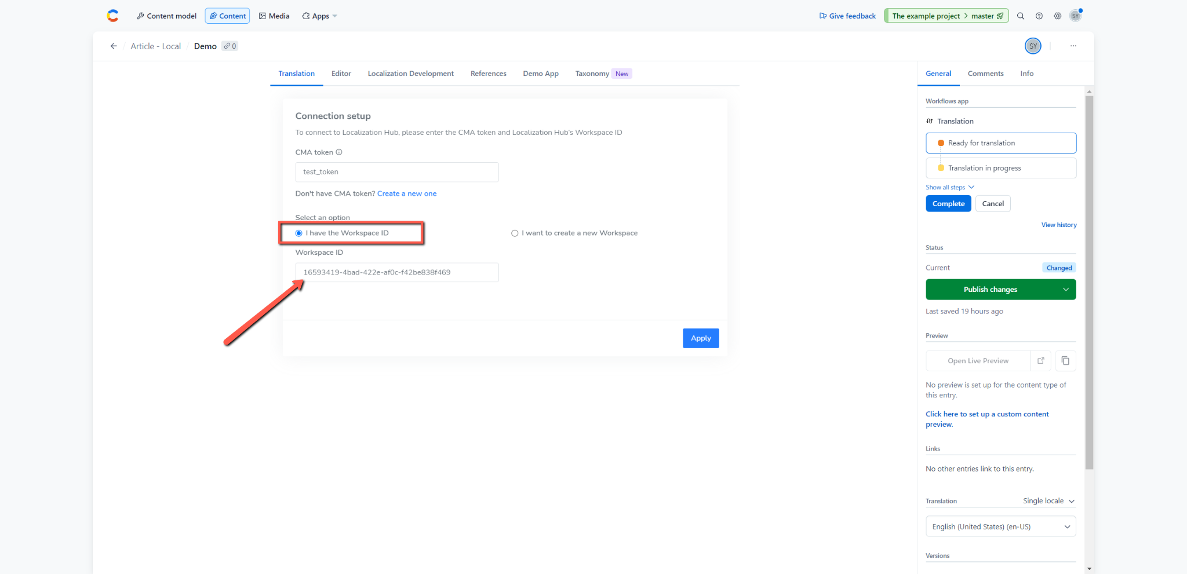The height and width of the screenshot is (574, 1187).
Task: Click the Contentful logo
Action: pyautogui.click(x=112, y=16)
